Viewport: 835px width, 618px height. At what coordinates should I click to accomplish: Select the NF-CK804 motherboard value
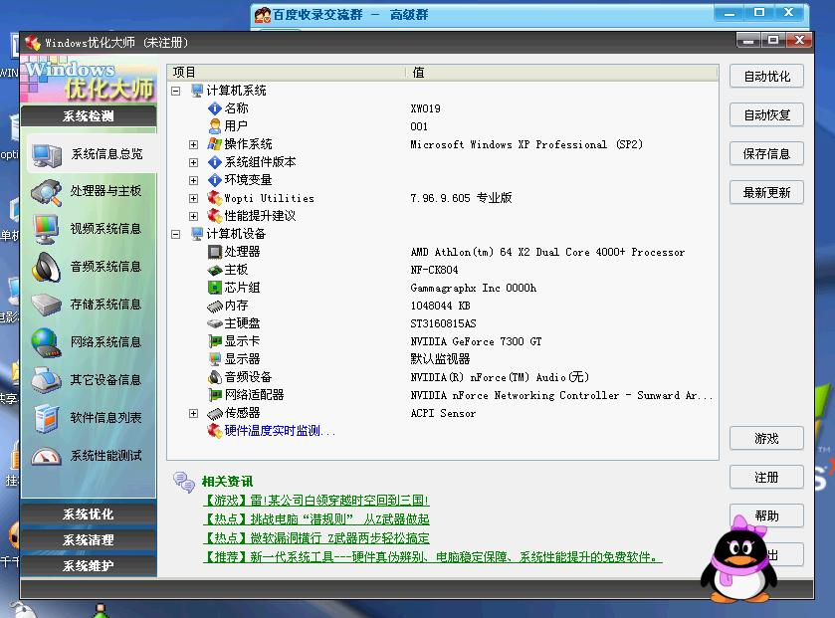coord(434,270)
